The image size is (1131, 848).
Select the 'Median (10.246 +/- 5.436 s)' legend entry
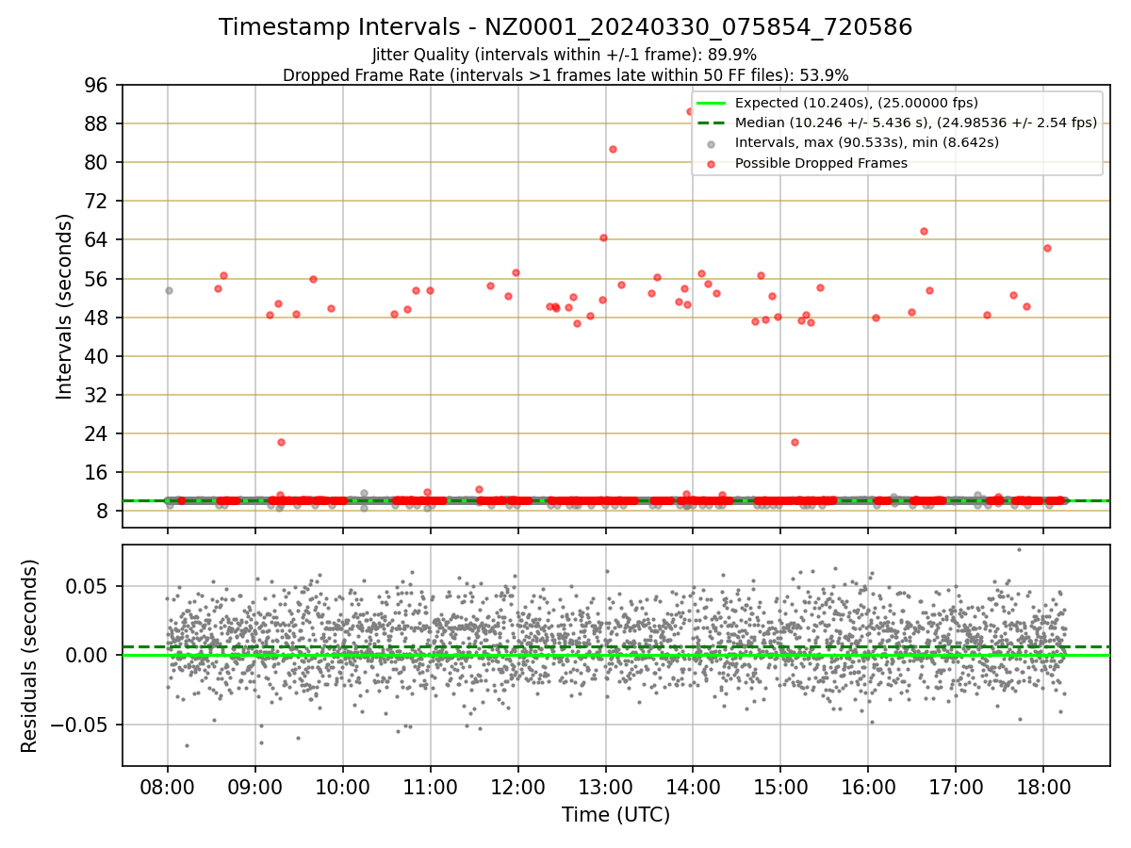tap(916, 122)
